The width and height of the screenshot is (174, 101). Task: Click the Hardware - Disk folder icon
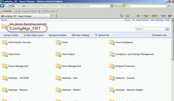[58, 78]
